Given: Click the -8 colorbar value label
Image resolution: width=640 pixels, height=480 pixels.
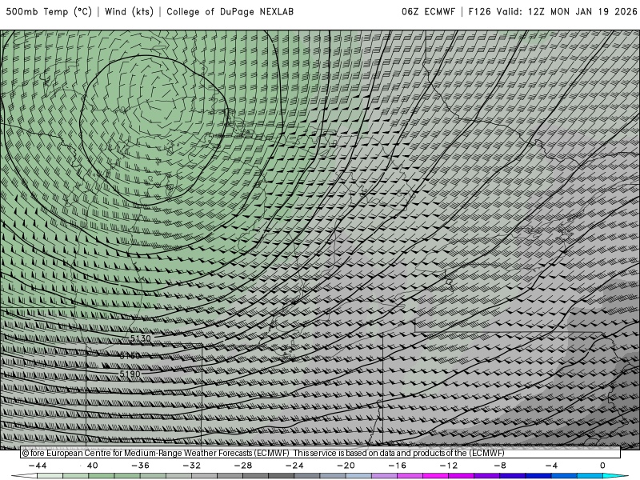Looking at the screenshot, I should coord(500,466).
